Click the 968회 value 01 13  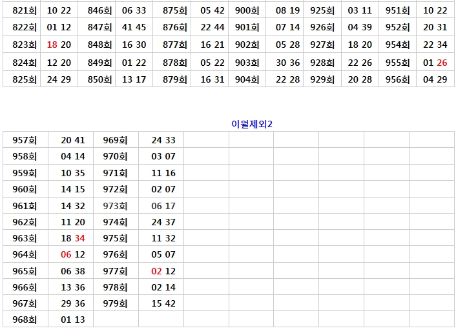coord(73,320)
